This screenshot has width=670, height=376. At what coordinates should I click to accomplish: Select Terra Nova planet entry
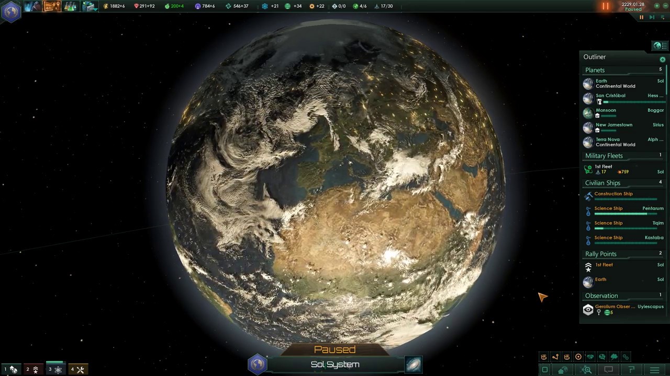coord(623,142)
